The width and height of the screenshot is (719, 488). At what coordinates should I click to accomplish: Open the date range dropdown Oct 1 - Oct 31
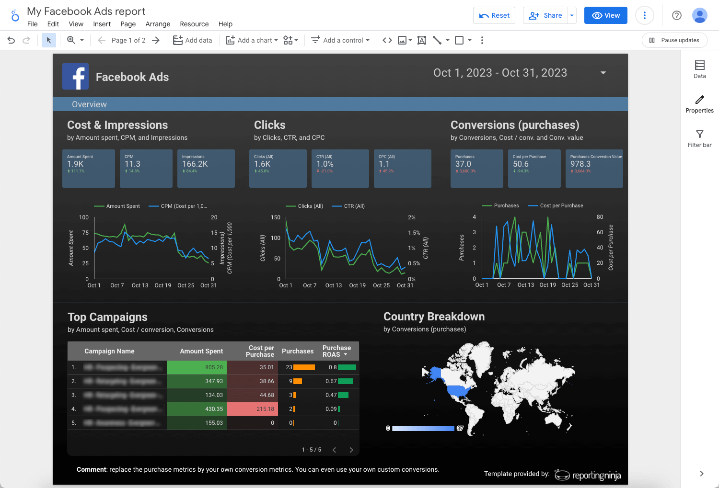click(602, 73)
